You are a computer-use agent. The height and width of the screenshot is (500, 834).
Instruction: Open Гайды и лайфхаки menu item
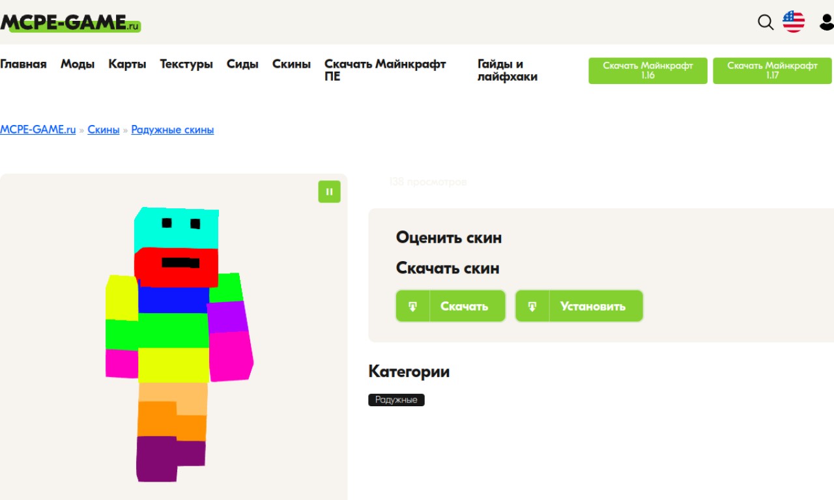(508, 70)
